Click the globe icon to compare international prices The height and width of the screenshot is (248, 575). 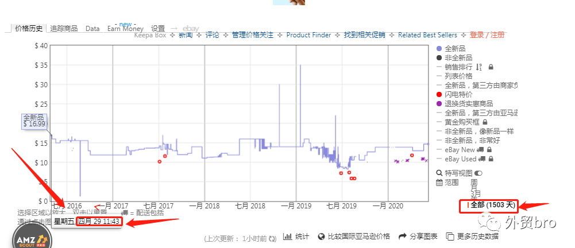pos(322,237)
